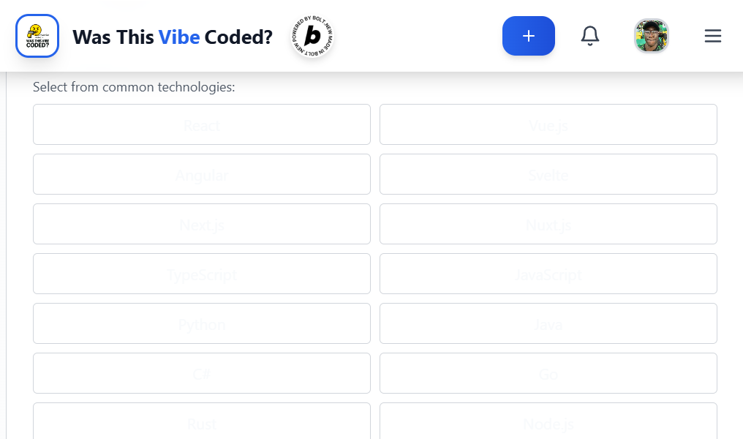Select the C# technology option
The image size is (743, 439).
pos(201,373)
